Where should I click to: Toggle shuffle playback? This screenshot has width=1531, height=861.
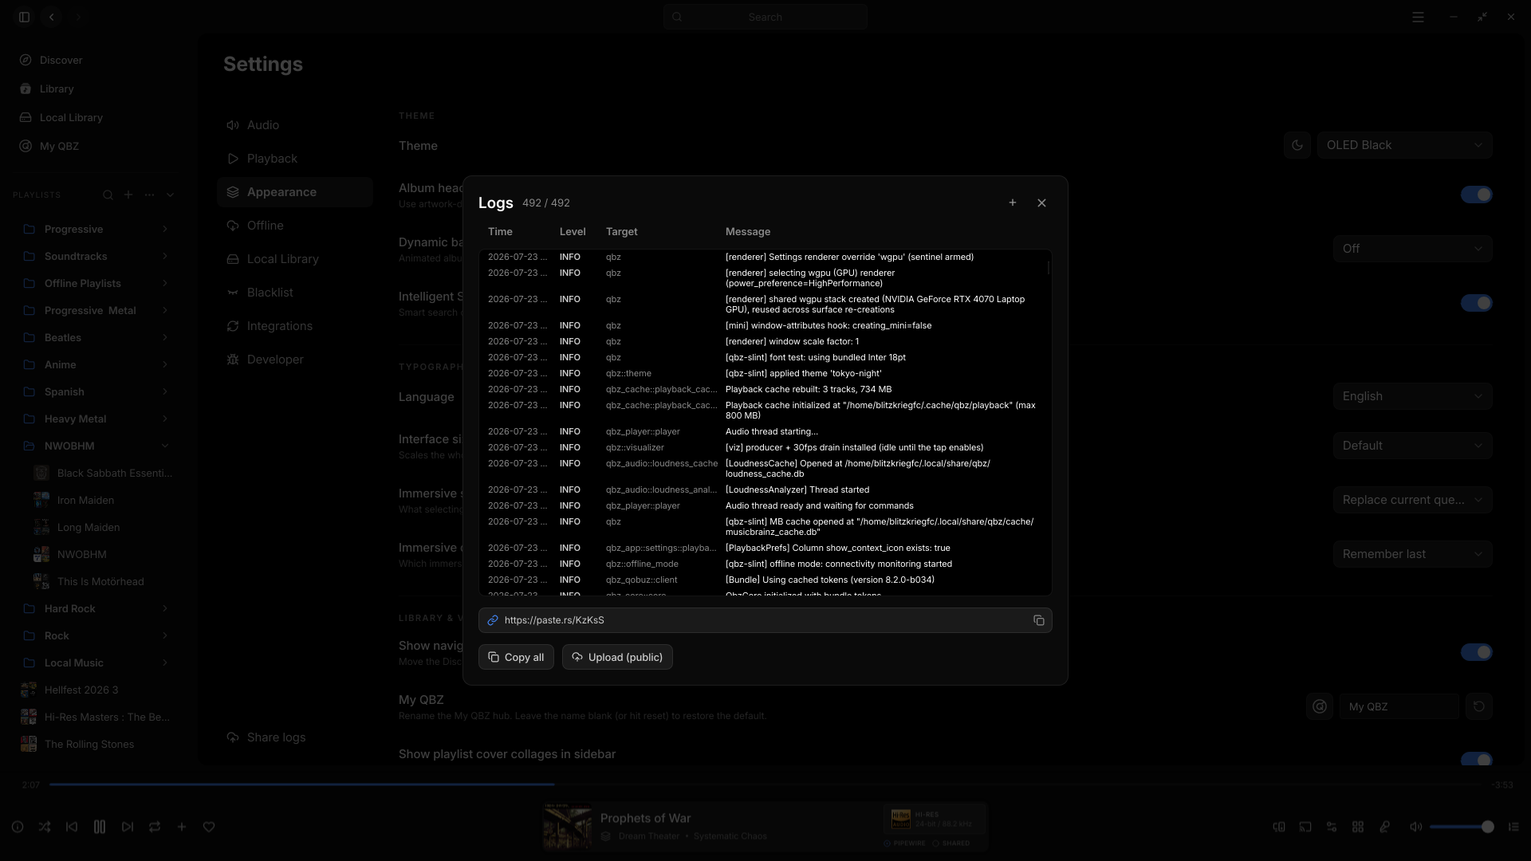coord(45,827)
